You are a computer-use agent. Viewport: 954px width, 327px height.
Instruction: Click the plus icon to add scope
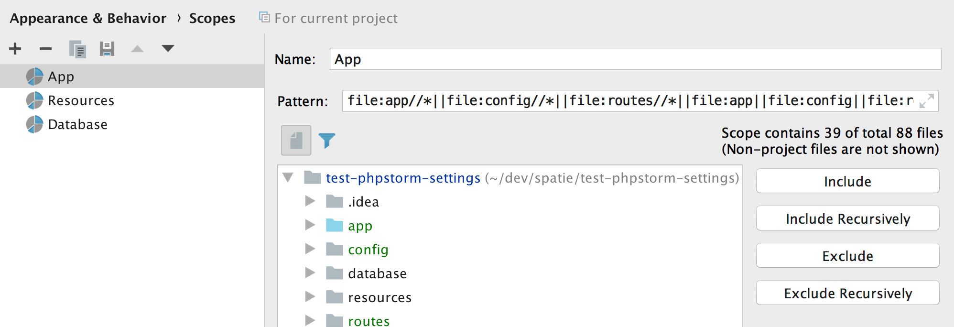[15, 49]
